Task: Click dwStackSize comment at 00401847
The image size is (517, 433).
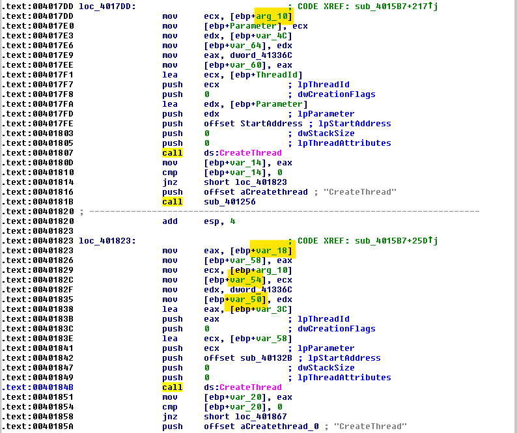Action: coord(326,368)
